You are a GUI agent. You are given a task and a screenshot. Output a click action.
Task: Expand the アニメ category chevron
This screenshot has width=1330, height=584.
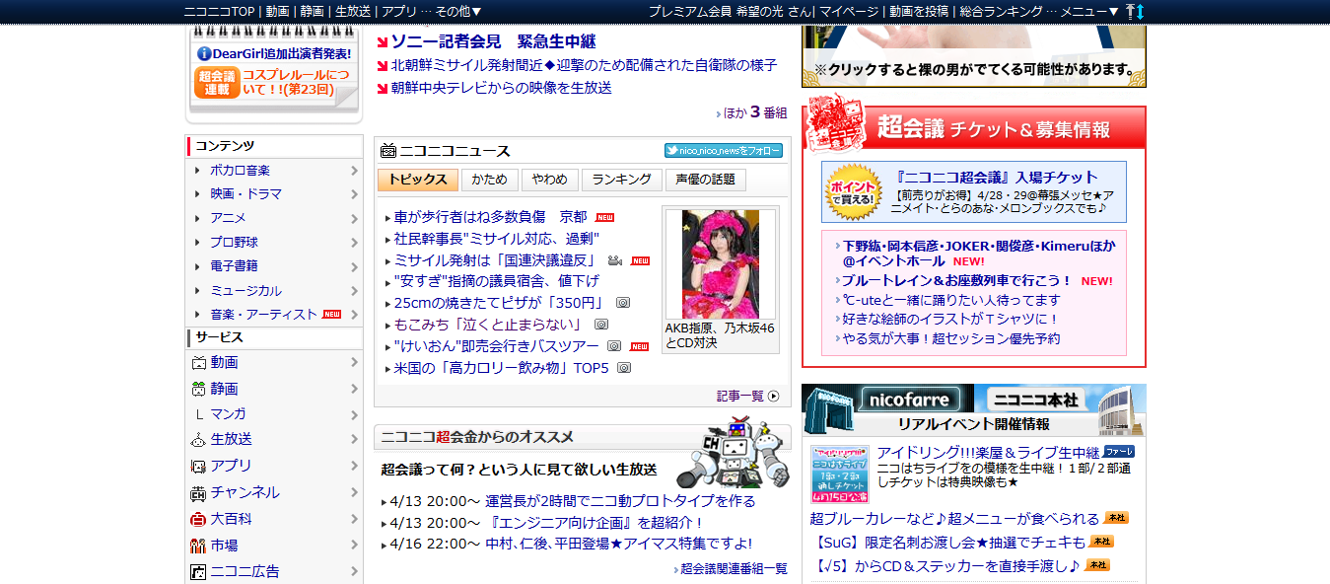354,218
